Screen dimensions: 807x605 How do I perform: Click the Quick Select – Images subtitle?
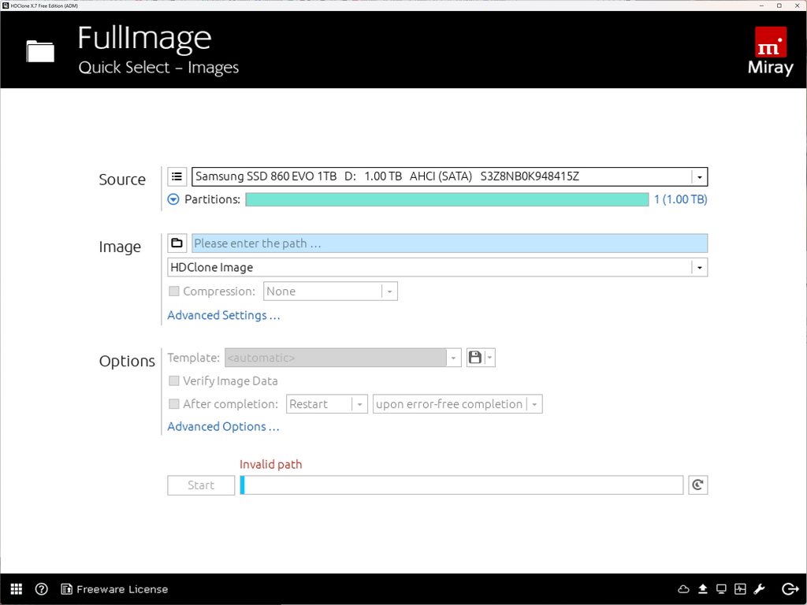click(158, 68)
